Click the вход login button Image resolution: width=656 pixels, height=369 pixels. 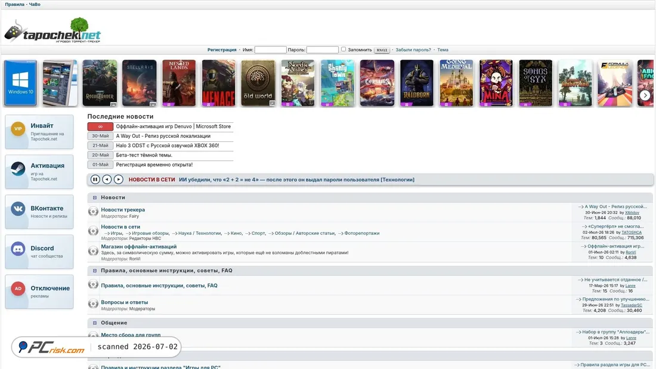(382, 50)
